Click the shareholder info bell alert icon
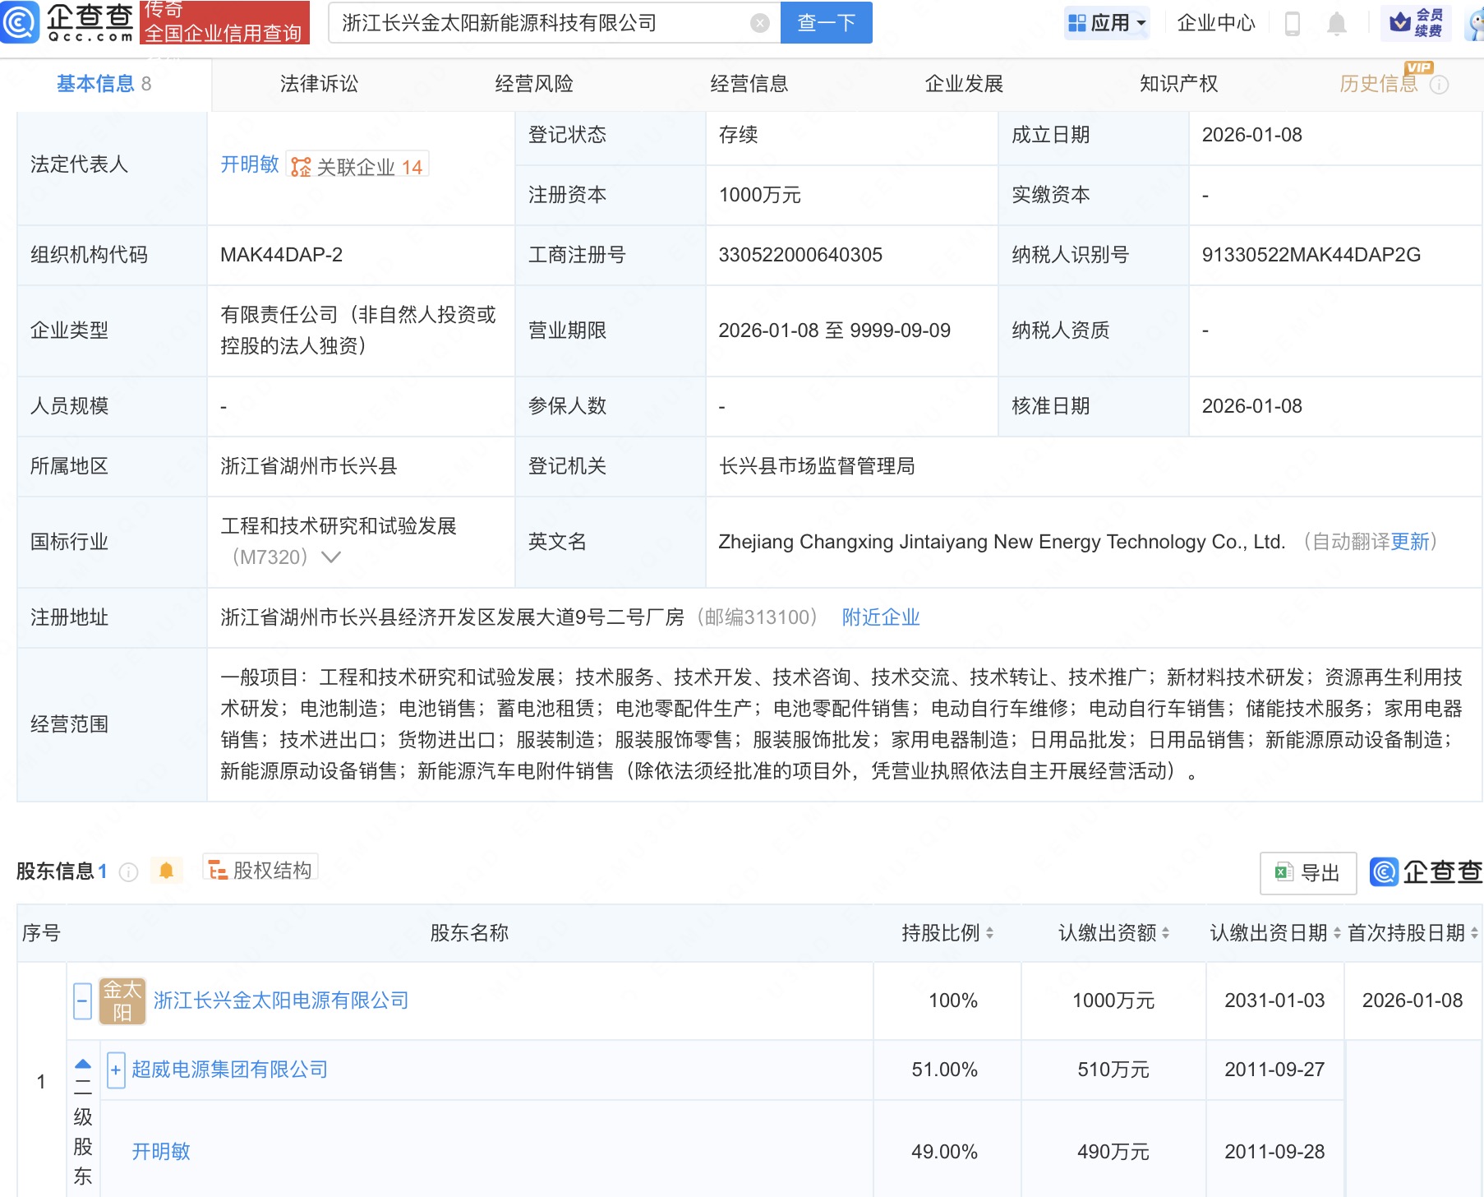The width and height of the screenshot is (1484, 1197). 166,871
